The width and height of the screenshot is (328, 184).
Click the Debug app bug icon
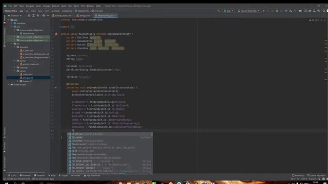click(277, 11)
